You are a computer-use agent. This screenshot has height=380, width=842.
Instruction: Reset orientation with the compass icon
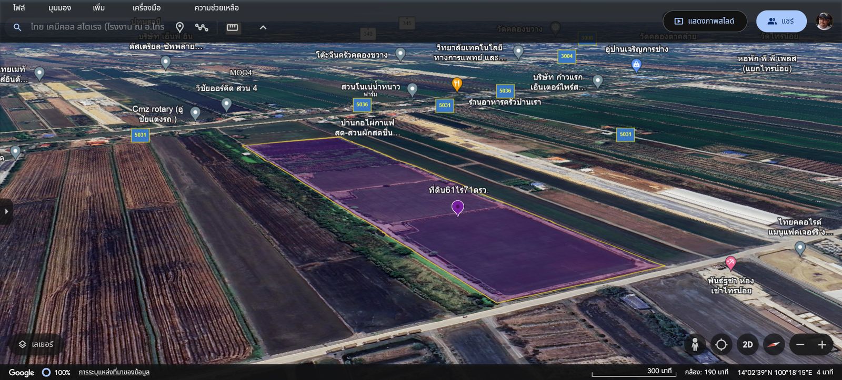(x=774, y=345)
